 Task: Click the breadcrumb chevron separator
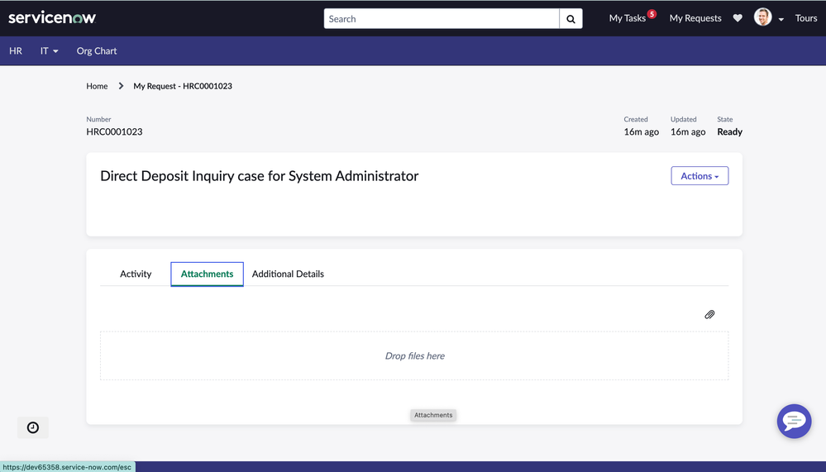click(121, 86)
